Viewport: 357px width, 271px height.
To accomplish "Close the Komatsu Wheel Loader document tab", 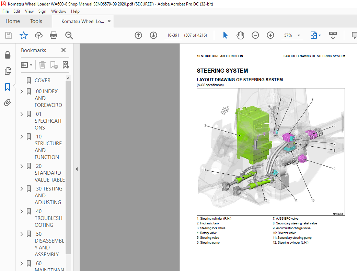I will click(x=109, y=21).
